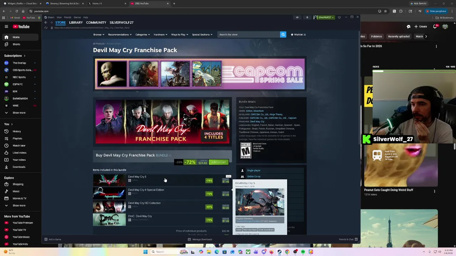Switch Steam to Big Picture mode icon
The width and height of the screenshot is (456, 256).
click(339, 17)
